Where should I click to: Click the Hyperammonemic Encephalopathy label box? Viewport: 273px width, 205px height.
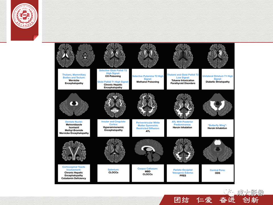[113, 128]
